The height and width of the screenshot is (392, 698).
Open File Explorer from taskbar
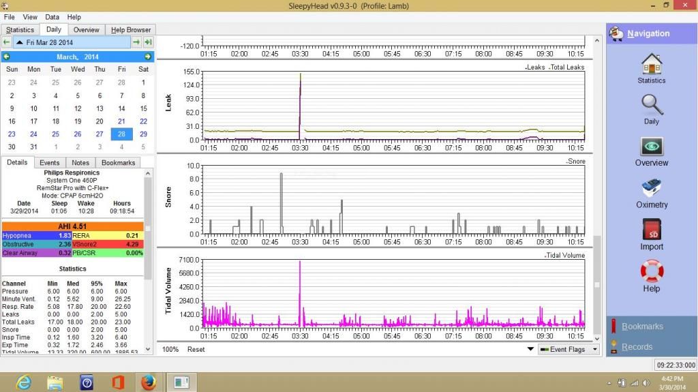point(55,382)
